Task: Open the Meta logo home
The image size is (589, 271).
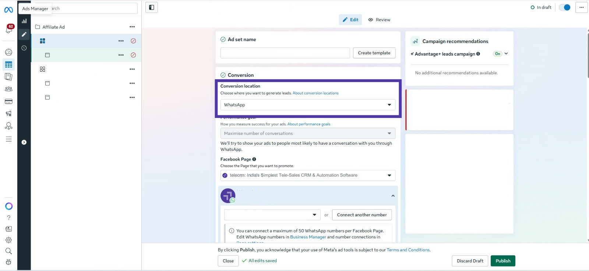Action: click(8, 10)
